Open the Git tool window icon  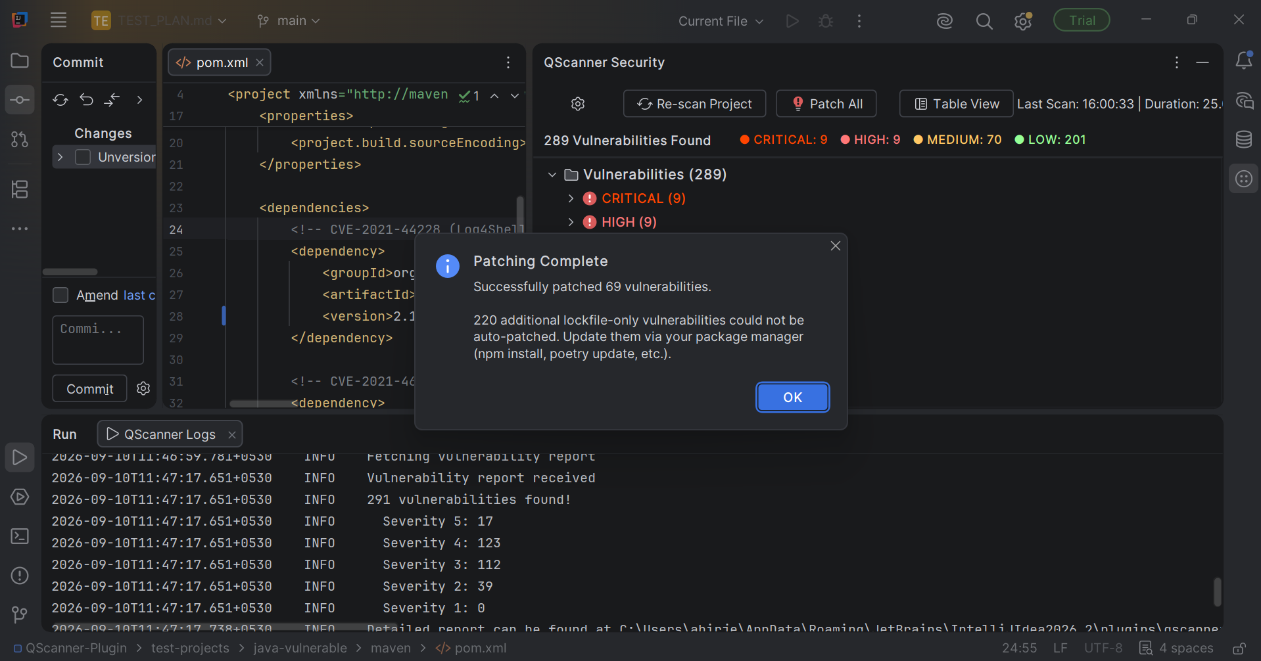coord(20,615)
